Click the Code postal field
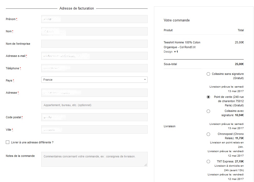This screenshot has height=182, width=254. [94, 117]
